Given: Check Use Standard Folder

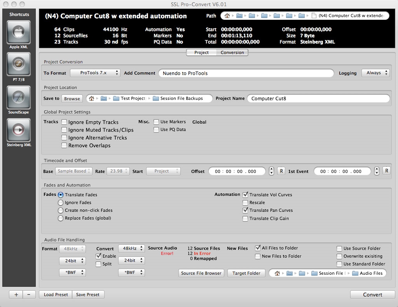Looking at the screenshot, I should click(339, 264).
